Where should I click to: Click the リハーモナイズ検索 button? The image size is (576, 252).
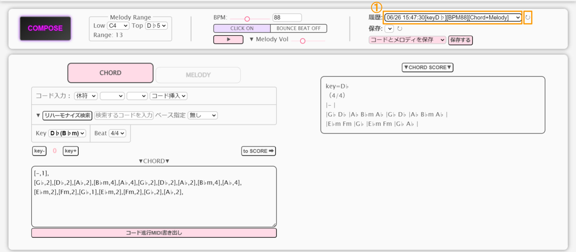(67, 116)
